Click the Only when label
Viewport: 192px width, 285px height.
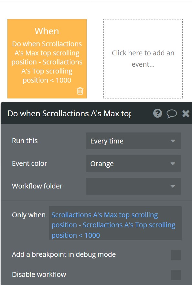coord(29,215)
